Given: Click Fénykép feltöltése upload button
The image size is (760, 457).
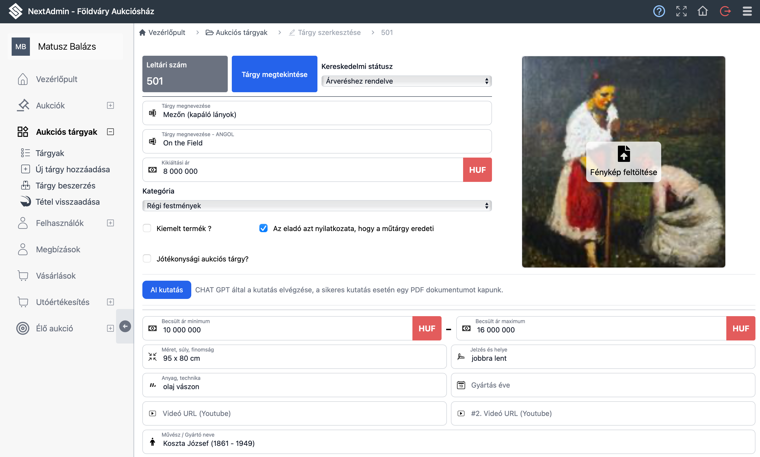Looking at the screenshot, I should click(x=623, y=162).
